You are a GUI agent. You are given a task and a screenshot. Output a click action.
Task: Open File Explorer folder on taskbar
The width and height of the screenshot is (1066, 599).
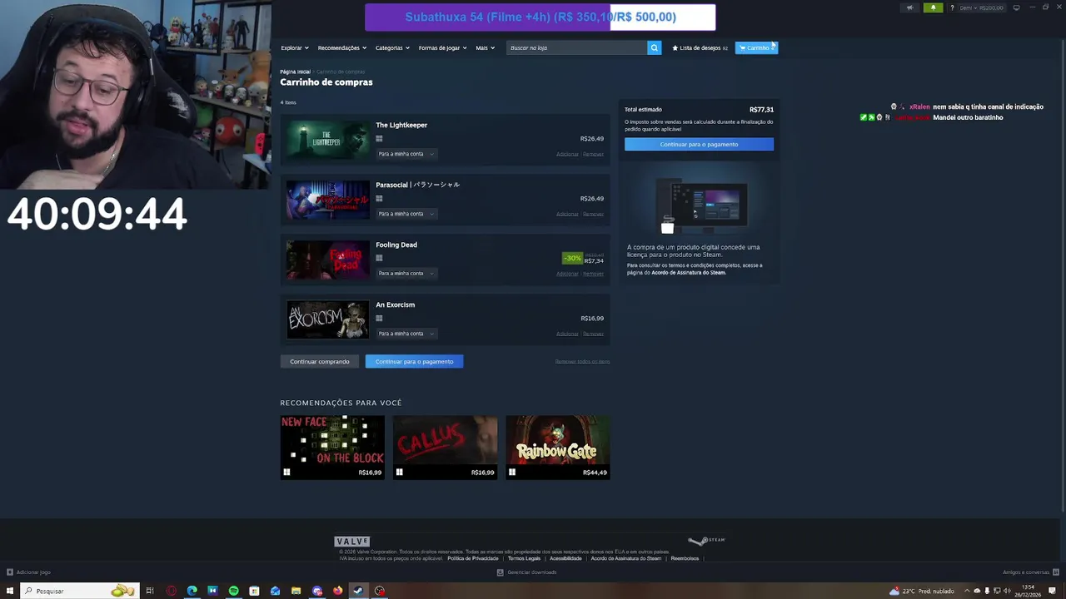pyautogui.click(x=296, y=591)
